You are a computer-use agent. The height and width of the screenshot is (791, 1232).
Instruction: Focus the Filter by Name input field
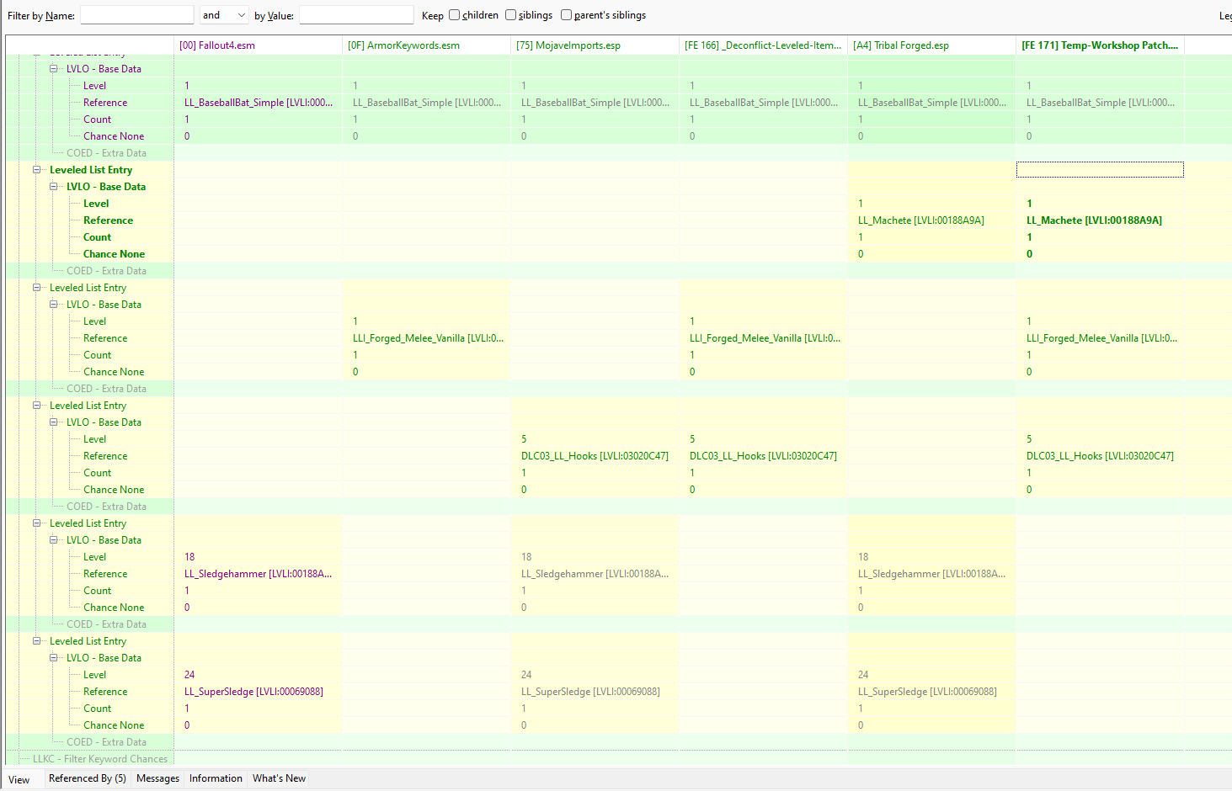[x=137, y=15]
